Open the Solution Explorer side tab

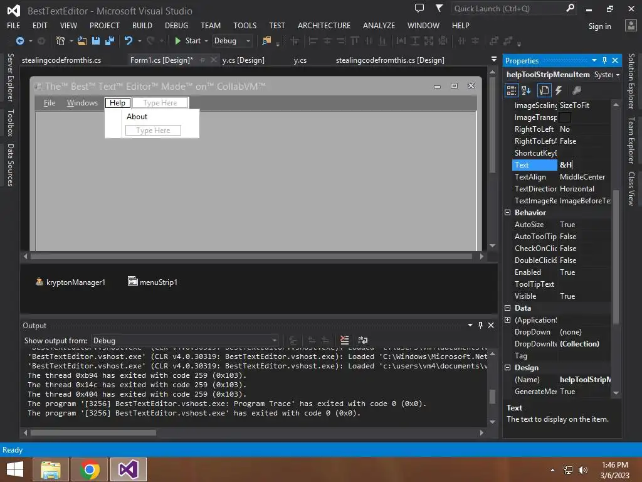pos(631,81)
